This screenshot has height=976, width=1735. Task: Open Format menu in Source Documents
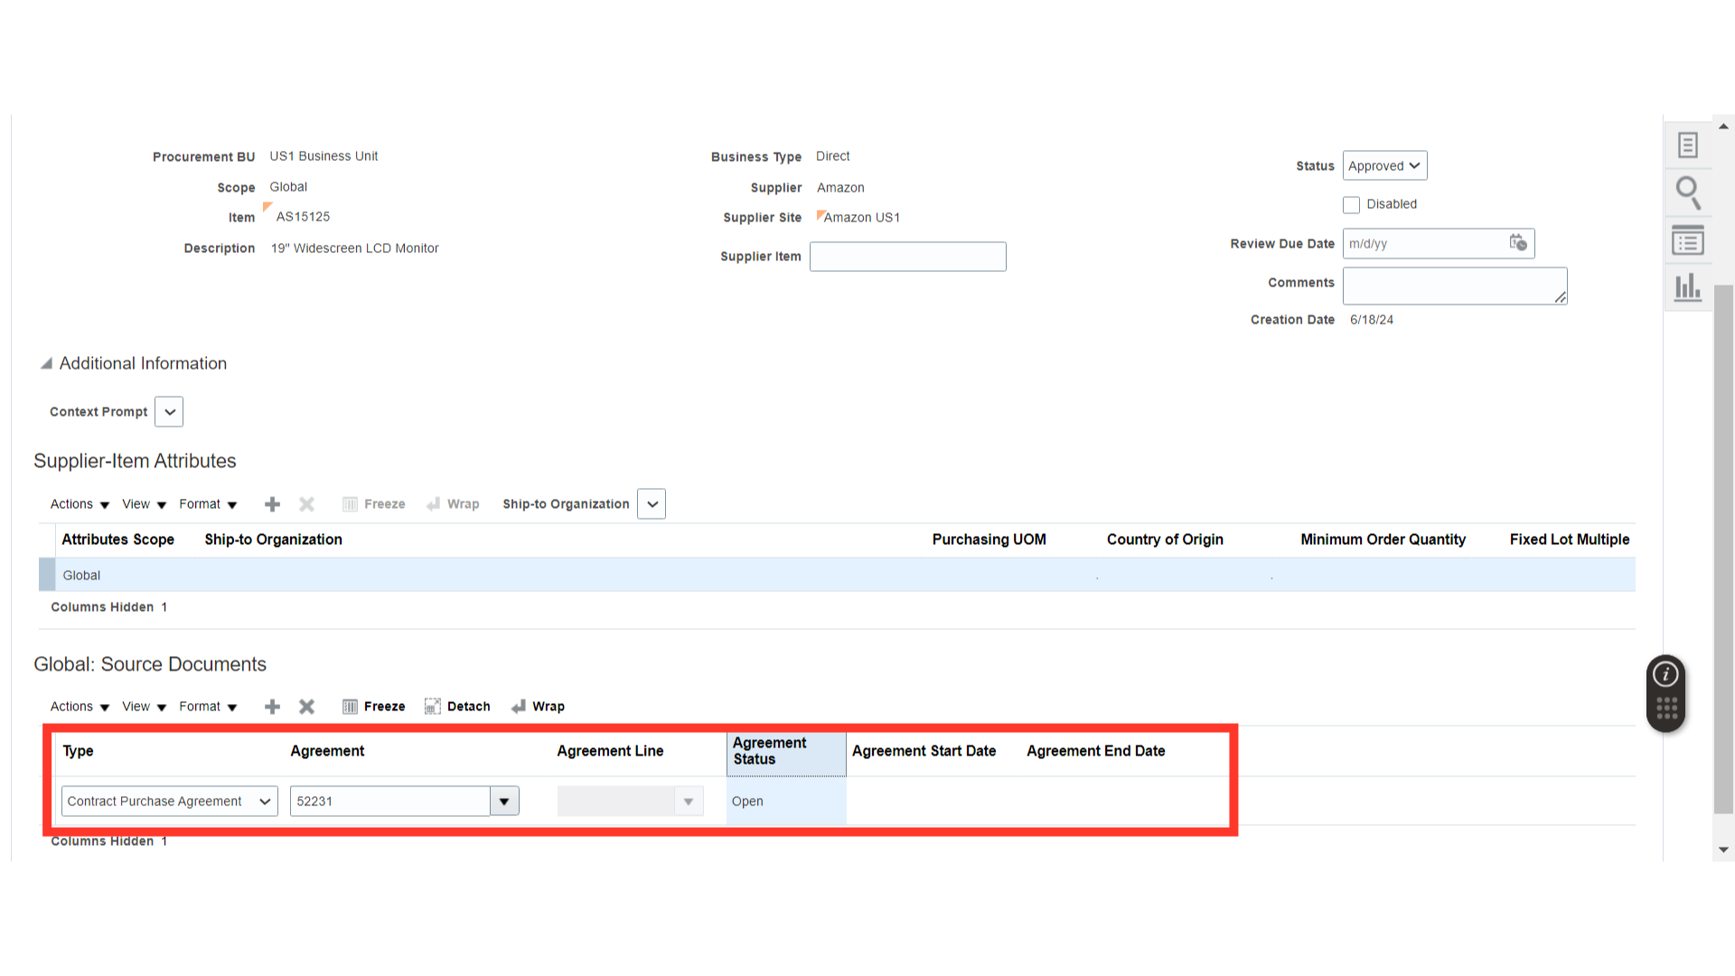point(208,707)
